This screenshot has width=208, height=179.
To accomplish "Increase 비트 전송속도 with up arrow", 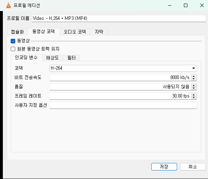I will [194, 76].
